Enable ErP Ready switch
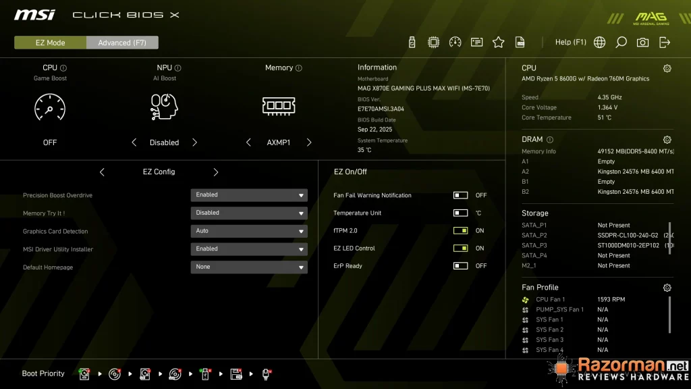The width and height of the screenshot is (691, 389). (460, 266)
